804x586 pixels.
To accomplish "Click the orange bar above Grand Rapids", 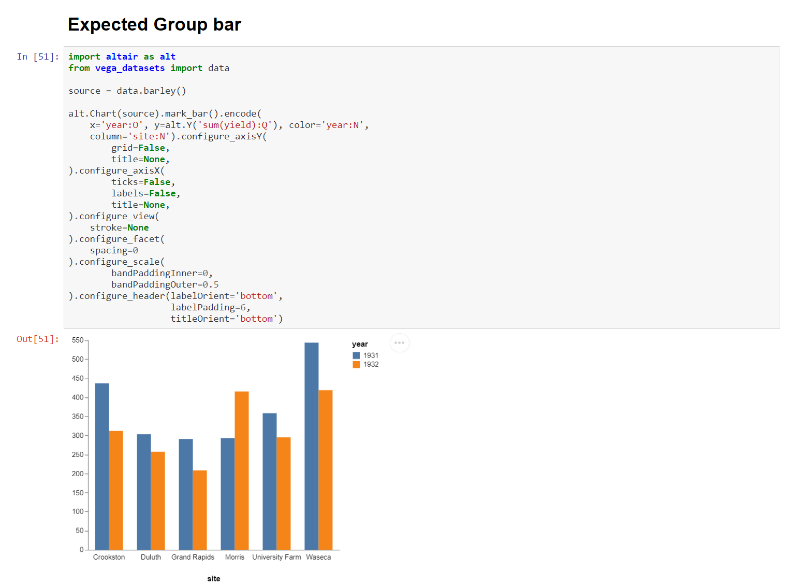I will pos(199,510).
